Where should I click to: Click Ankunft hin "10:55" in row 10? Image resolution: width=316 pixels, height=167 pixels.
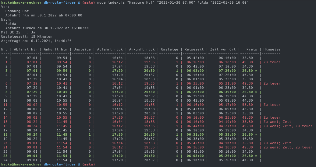pyautogui.click(x=62, y=100)
